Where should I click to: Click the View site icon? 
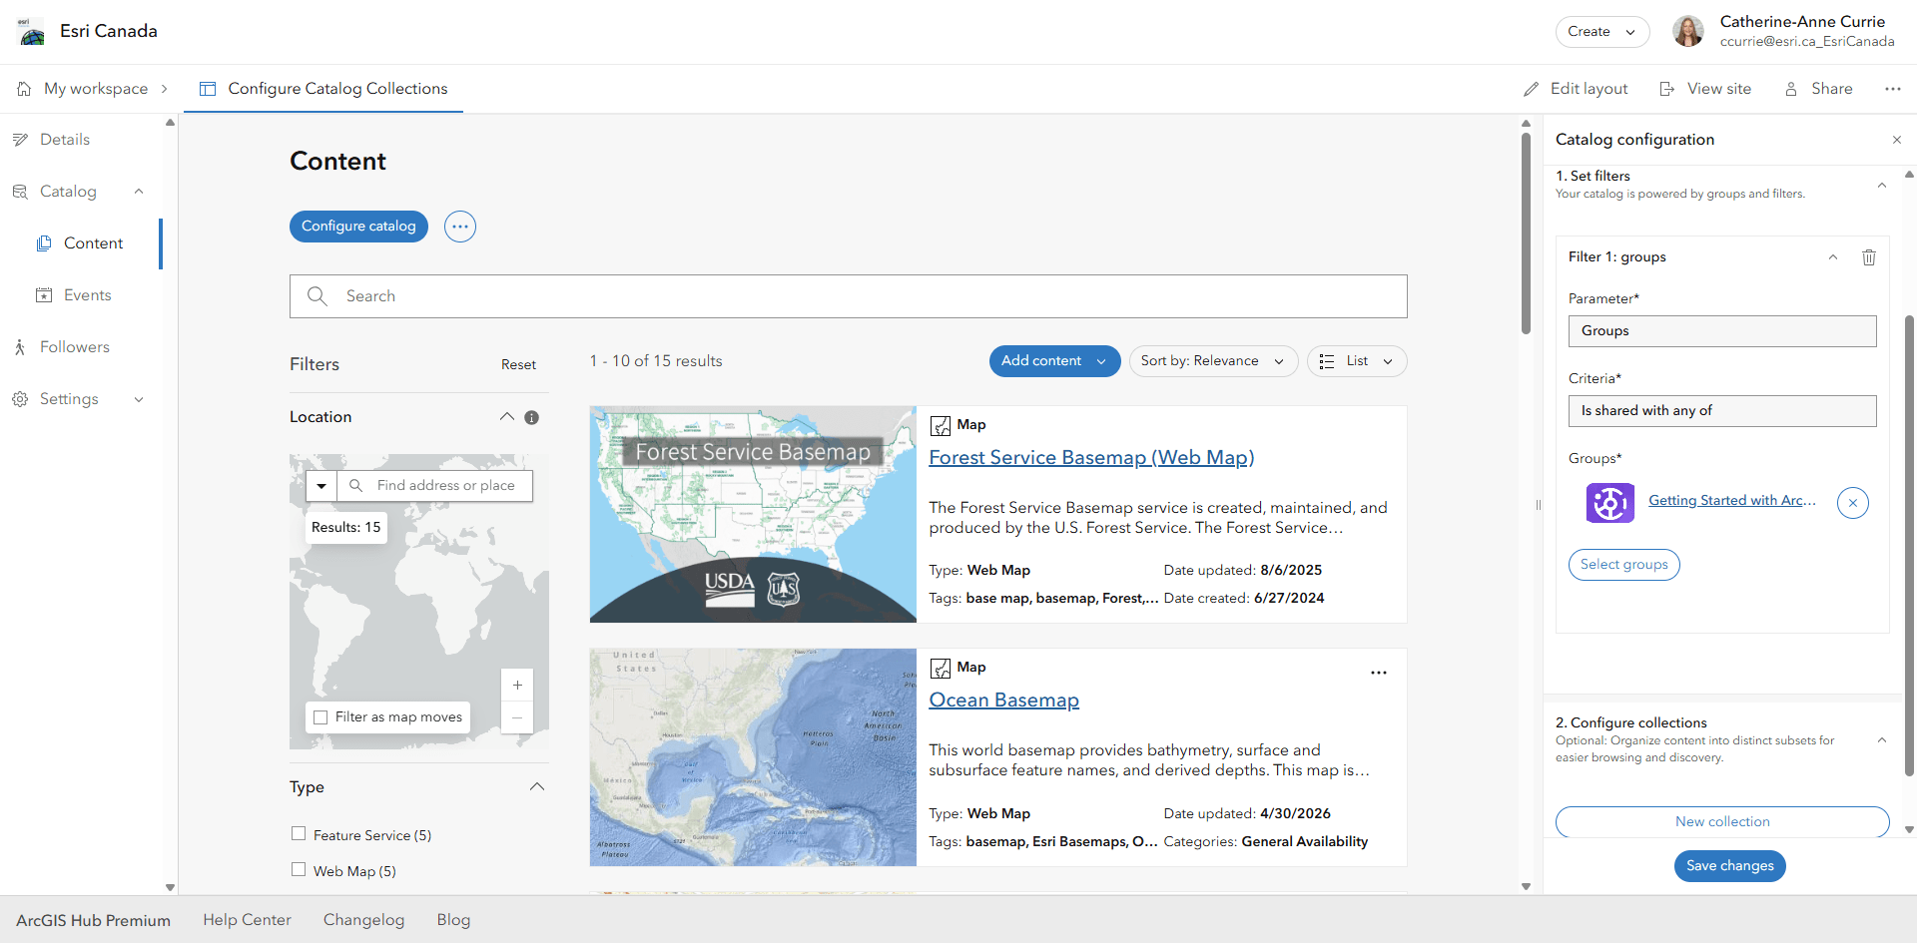1666,89
